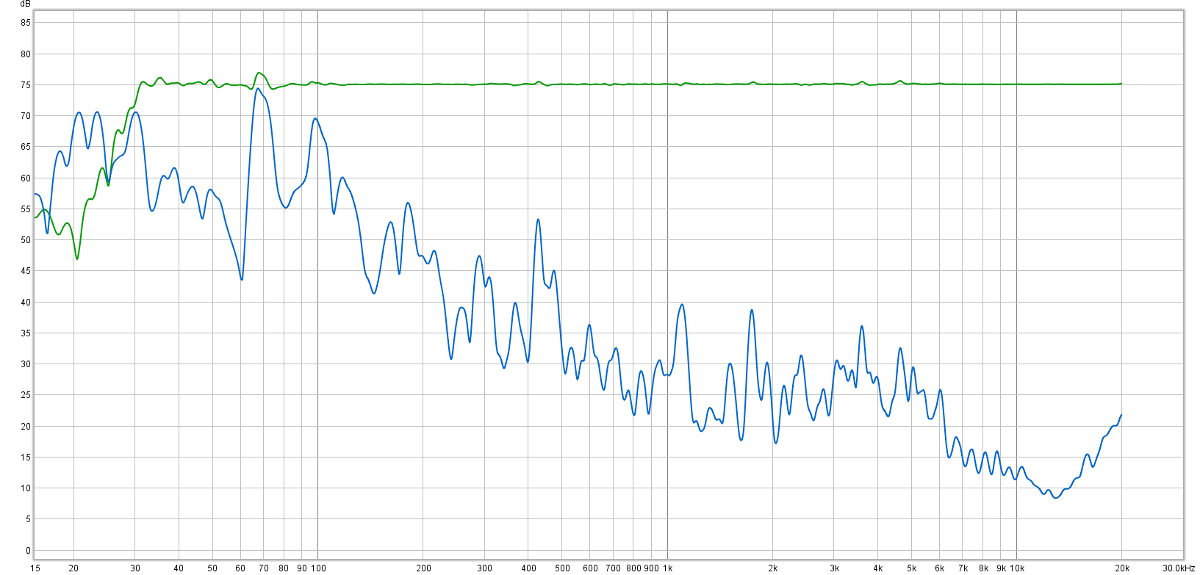Click the 20k frequency axis label
The image size is (1200, 575).
(1122, 568)
